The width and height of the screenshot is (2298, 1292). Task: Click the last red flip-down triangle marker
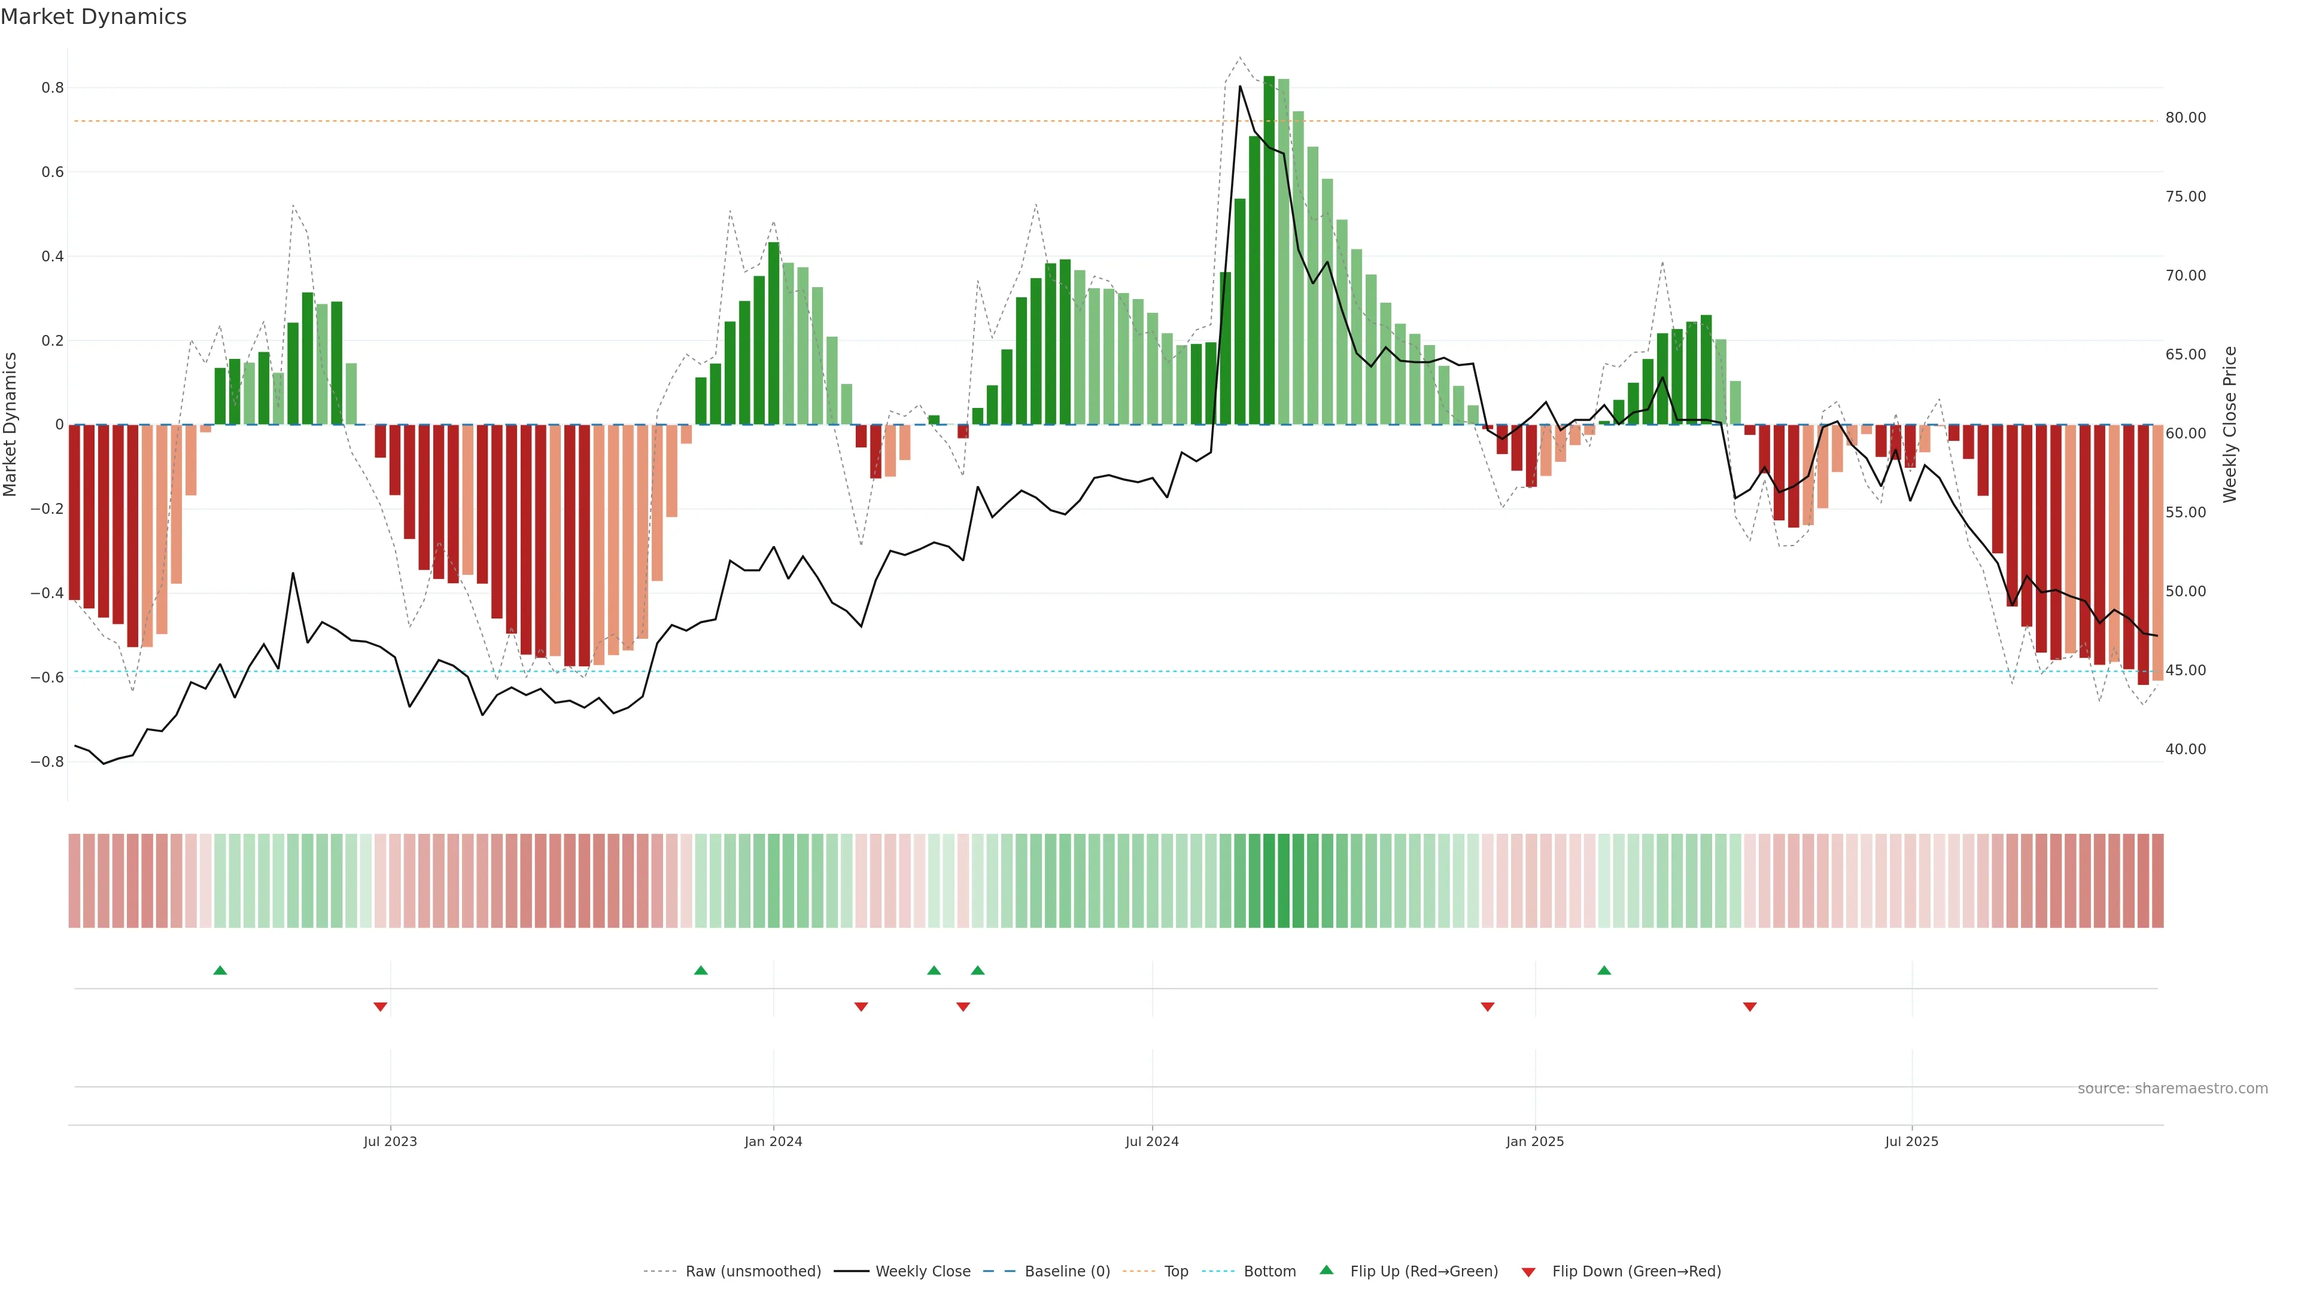click(x=1749, y=1007)
